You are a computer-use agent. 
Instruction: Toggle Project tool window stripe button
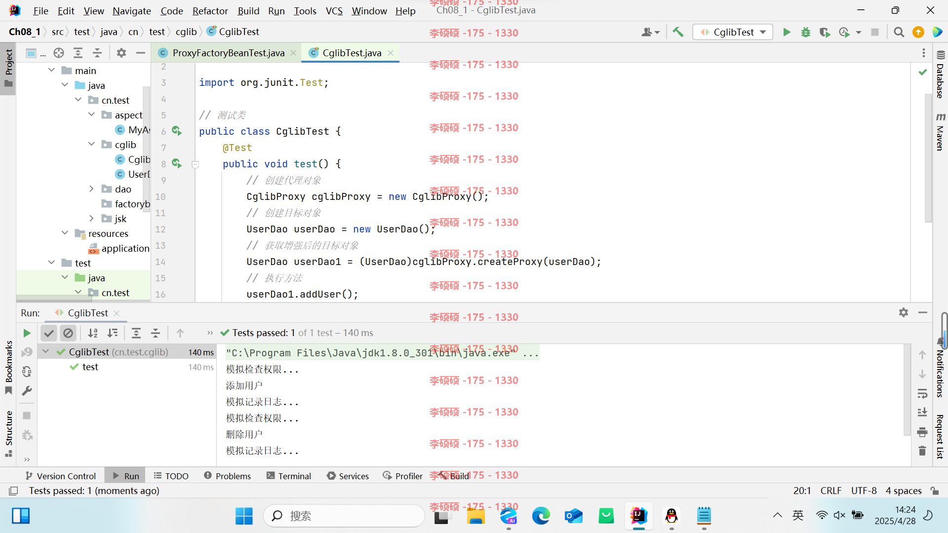coord(8,68)
